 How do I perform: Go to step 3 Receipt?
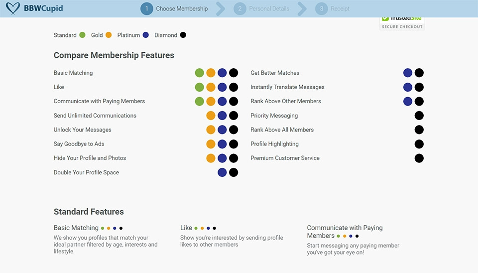333,8
